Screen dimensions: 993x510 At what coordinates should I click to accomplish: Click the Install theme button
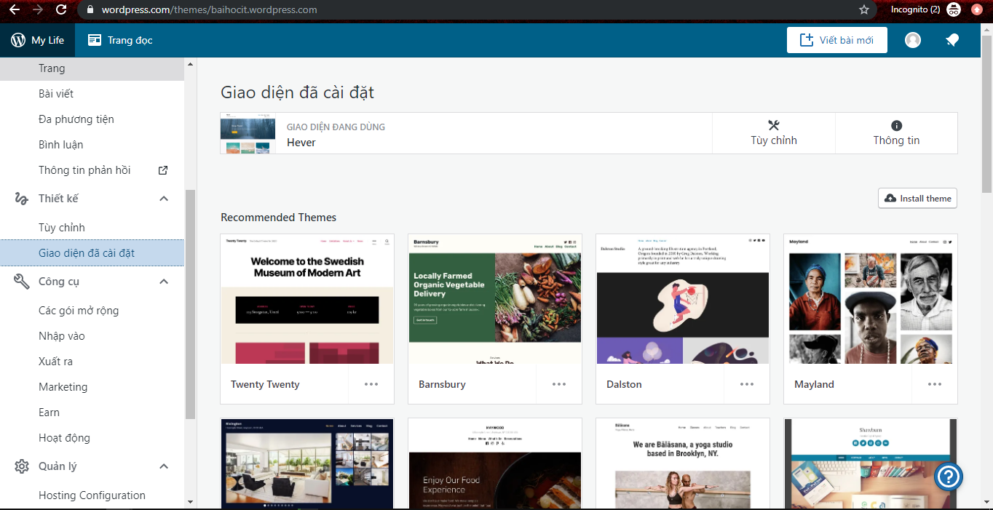[917, 199]
